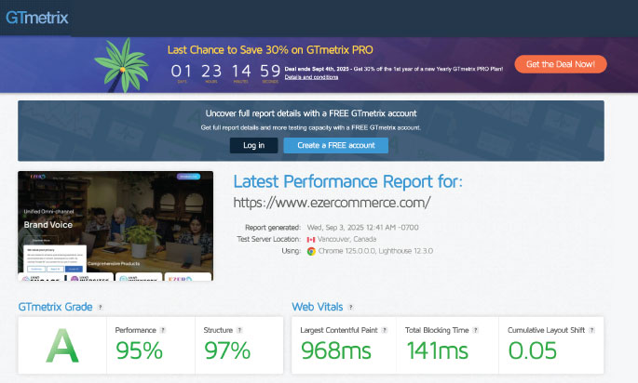
Task: Click the palm tree promo graphic
Action: click(121, 65)
